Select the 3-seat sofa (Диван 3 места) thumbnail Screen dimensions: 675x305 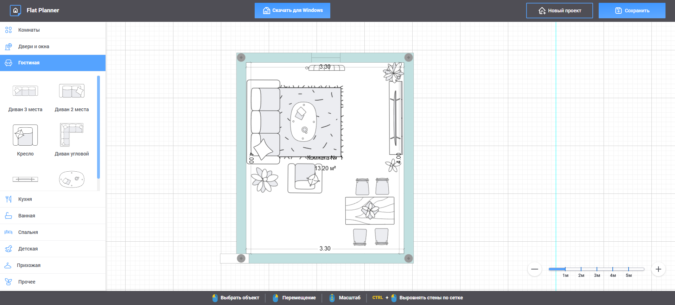click(x=25, y=91)
